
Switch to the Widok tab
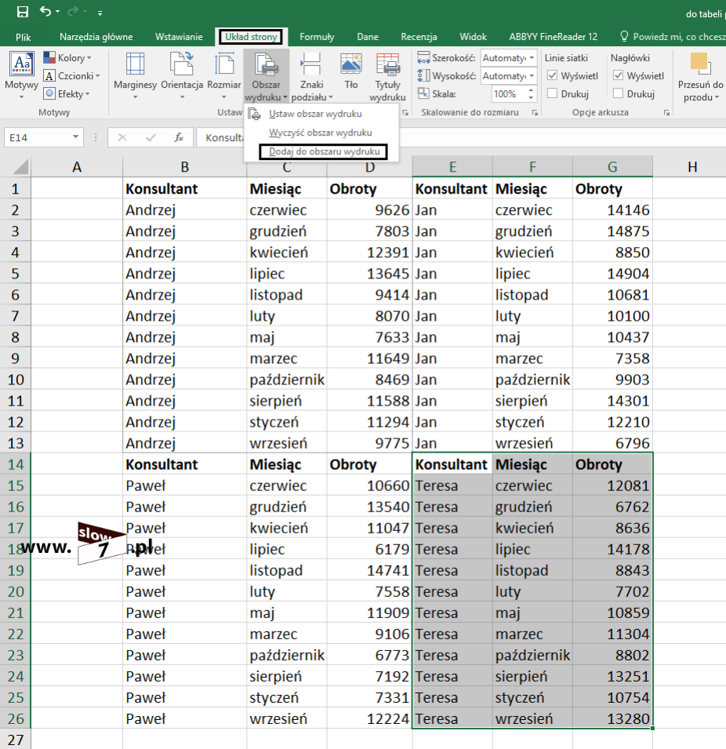(473, 37)
